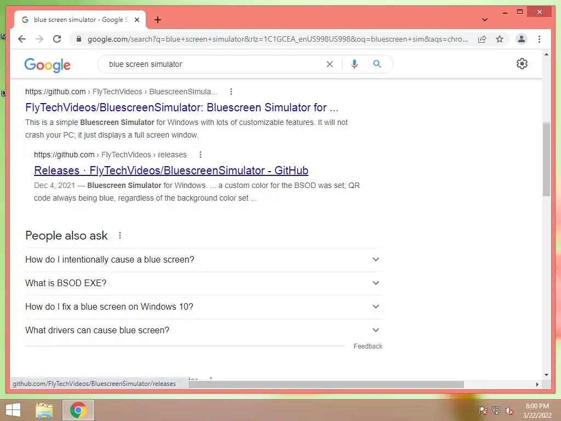The height and width of the screenshot is (421, 561).
Task: Click the scroll right arrow
Action: (537, 384)
